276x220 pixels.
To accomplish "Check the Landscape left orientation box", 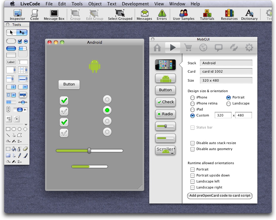I will pyautogui.click(x=193, y=182).
